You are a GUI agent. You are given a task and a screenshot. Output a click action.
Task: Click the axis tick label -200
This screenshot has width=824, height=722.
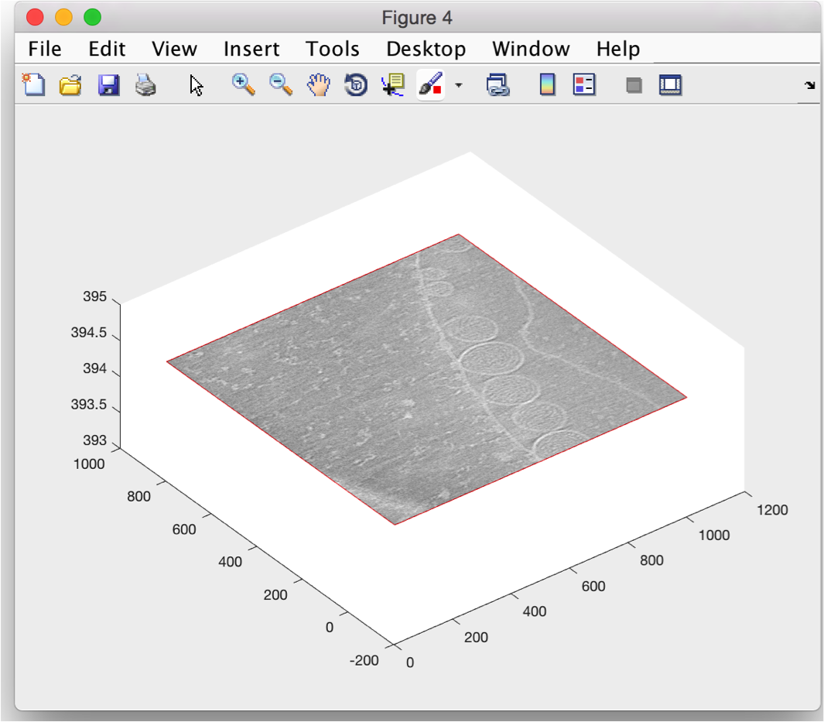coord(364,660)
